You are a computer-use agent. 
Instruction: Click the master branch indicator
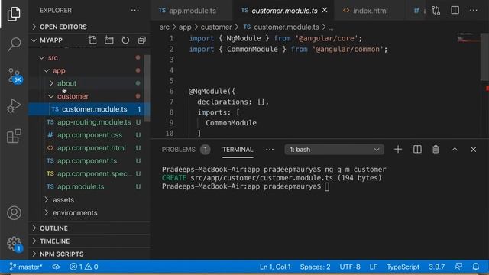click(25, 267)
